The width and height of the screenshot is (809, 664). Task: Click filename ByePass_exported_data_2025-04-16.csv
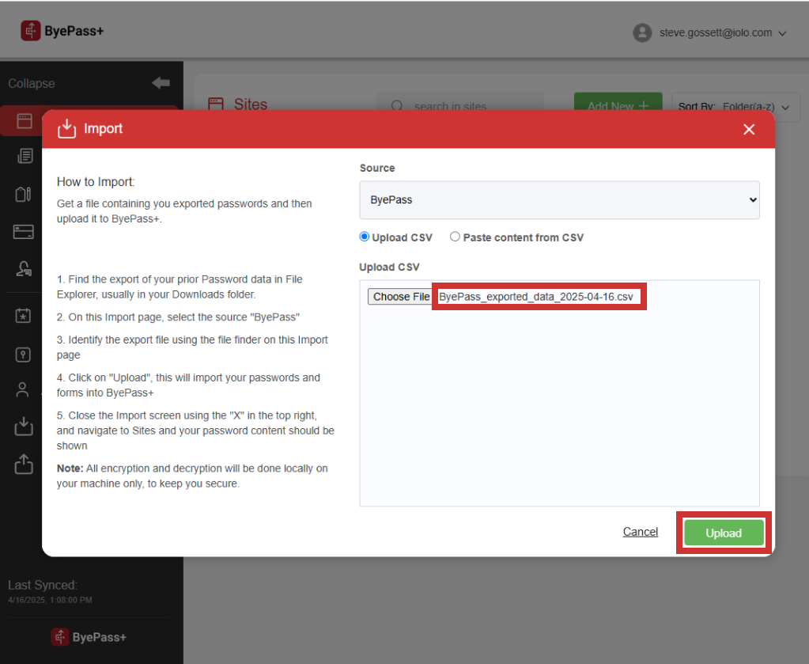click(x=536, y=297)
